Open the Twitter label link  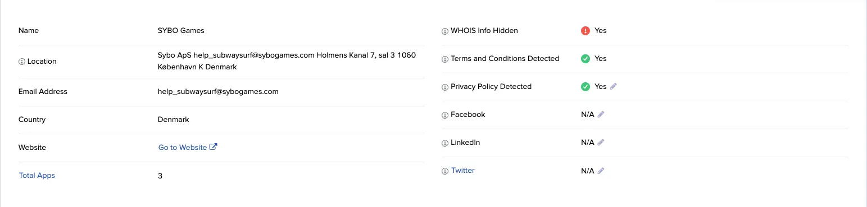[x=463, y=171]
